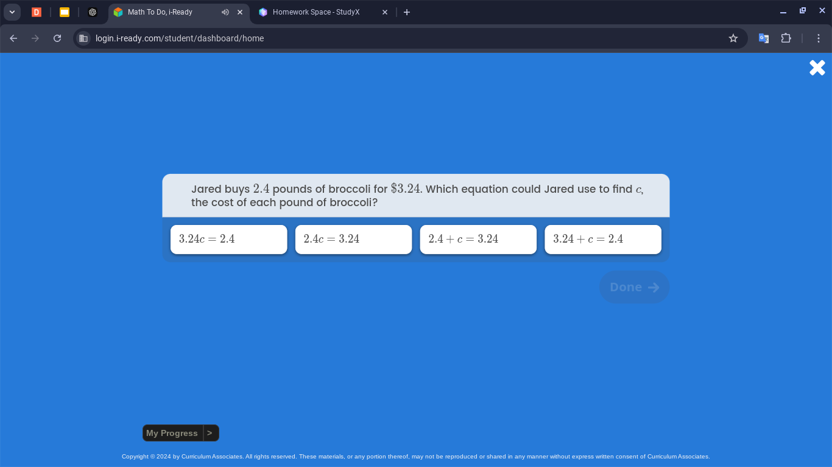Switch to the red D pinned tab
The height and width of the screenshot is (467, 832).
tap(37, 12)
